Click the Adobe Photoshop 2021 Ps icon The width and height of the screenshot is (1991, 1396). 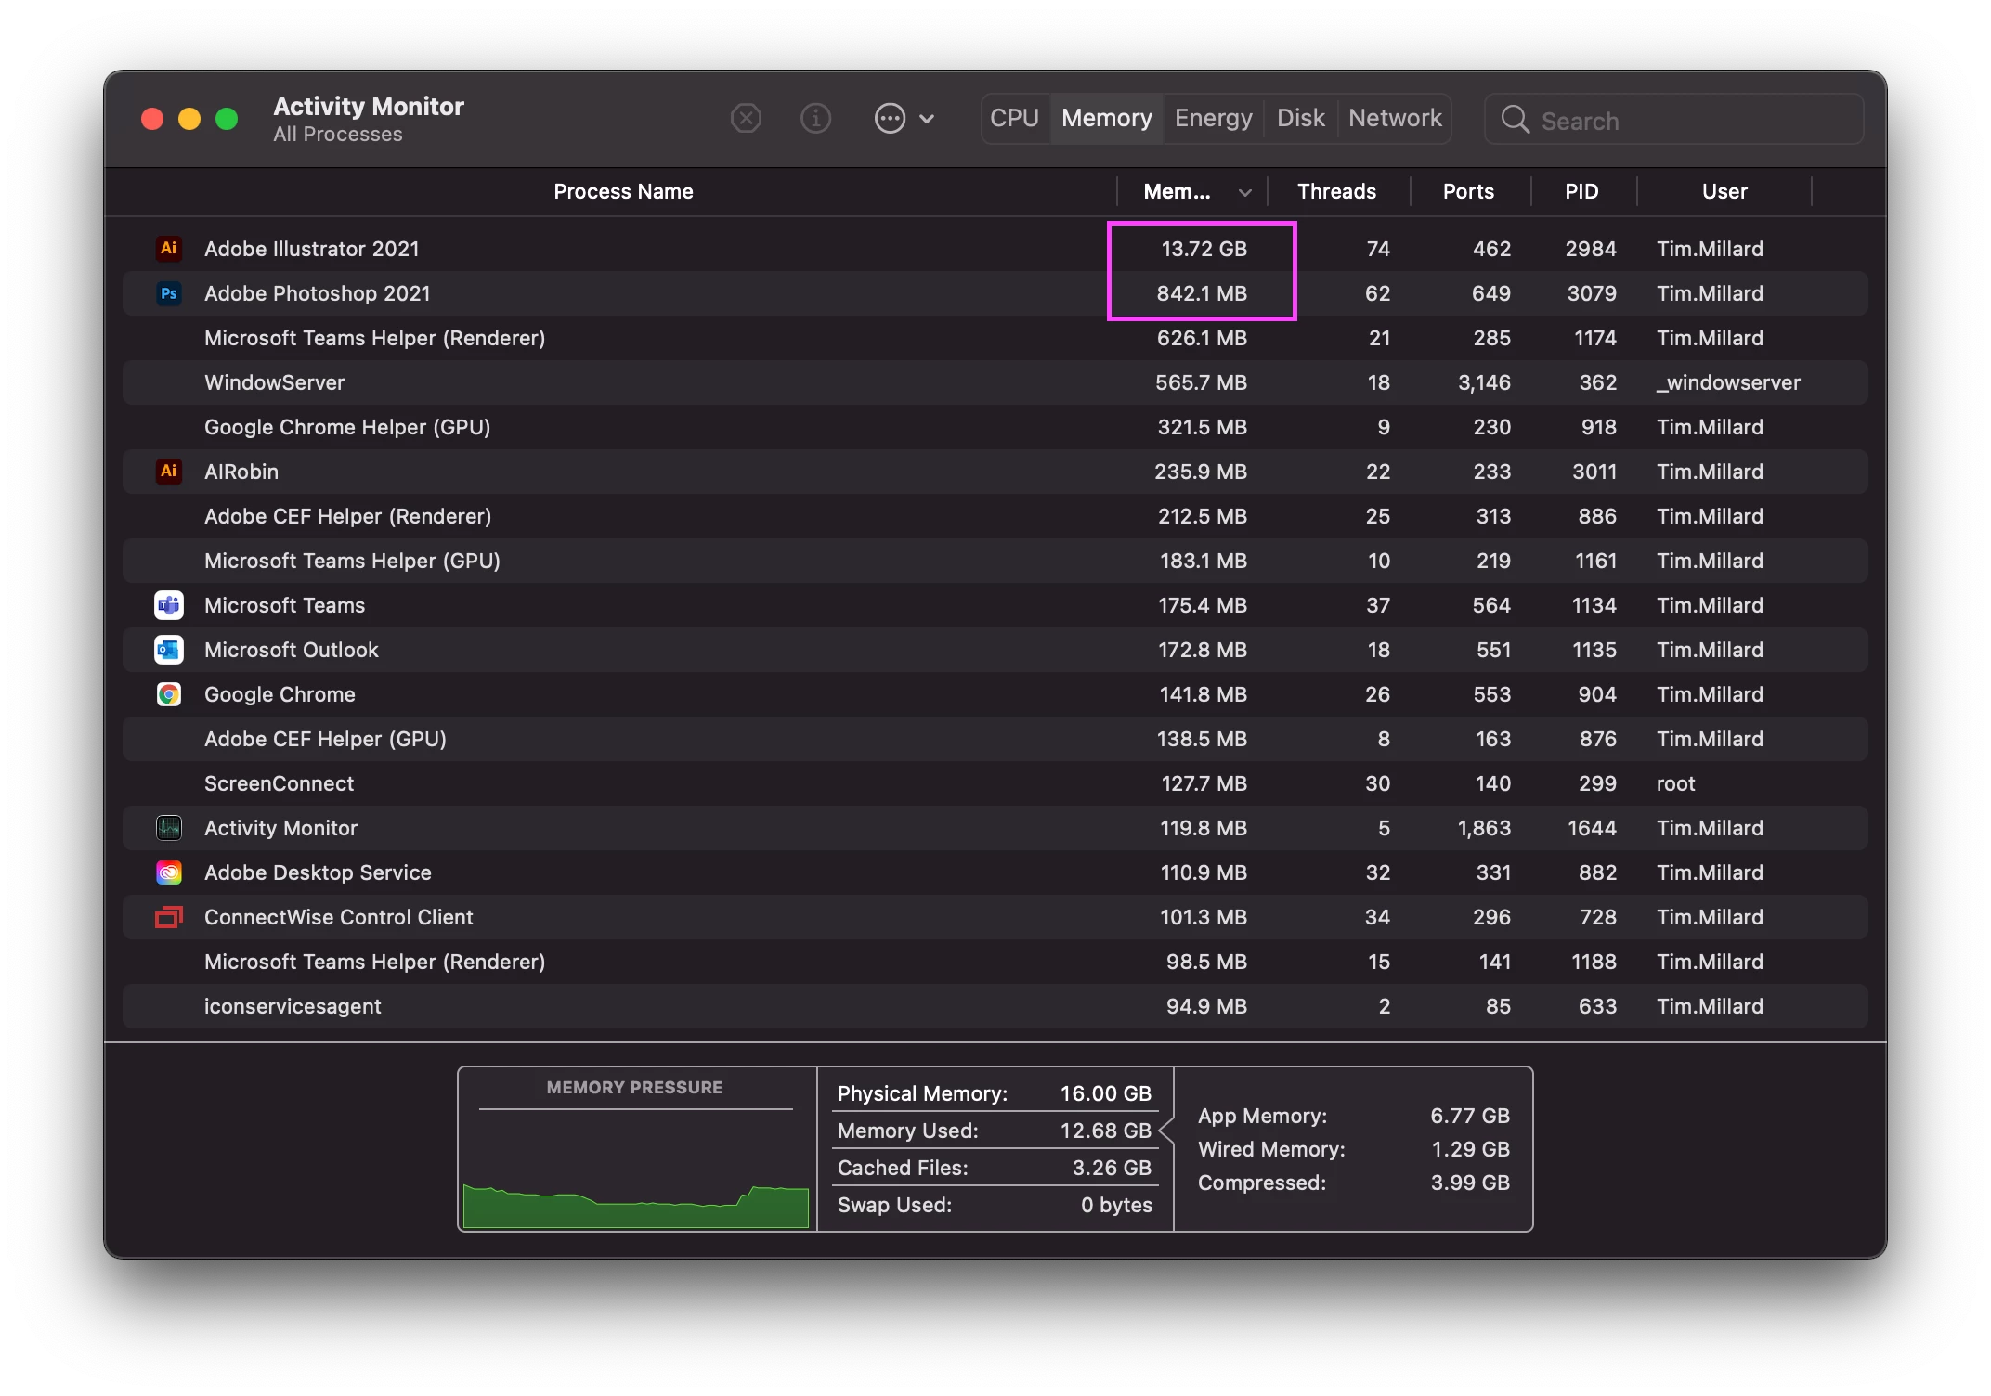[168, 293]
